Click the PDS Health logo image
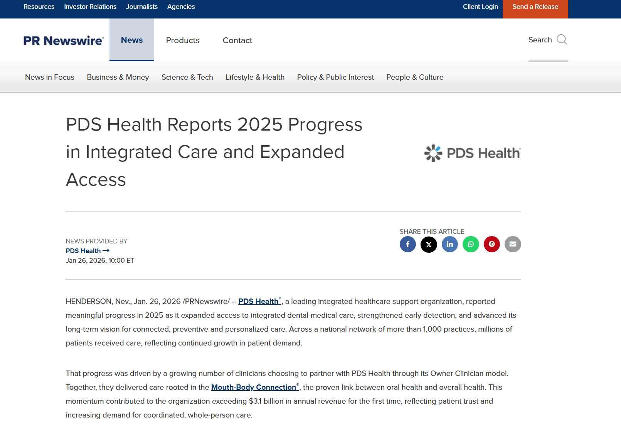 point(472,153)
